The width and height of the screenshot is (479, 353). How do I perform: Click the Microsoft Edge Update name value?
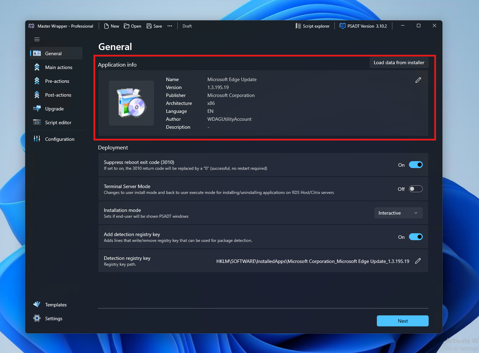pyautogui.click(x=232, y=79)
